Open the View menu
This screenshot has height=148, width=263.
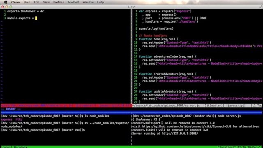coord(46,2)
